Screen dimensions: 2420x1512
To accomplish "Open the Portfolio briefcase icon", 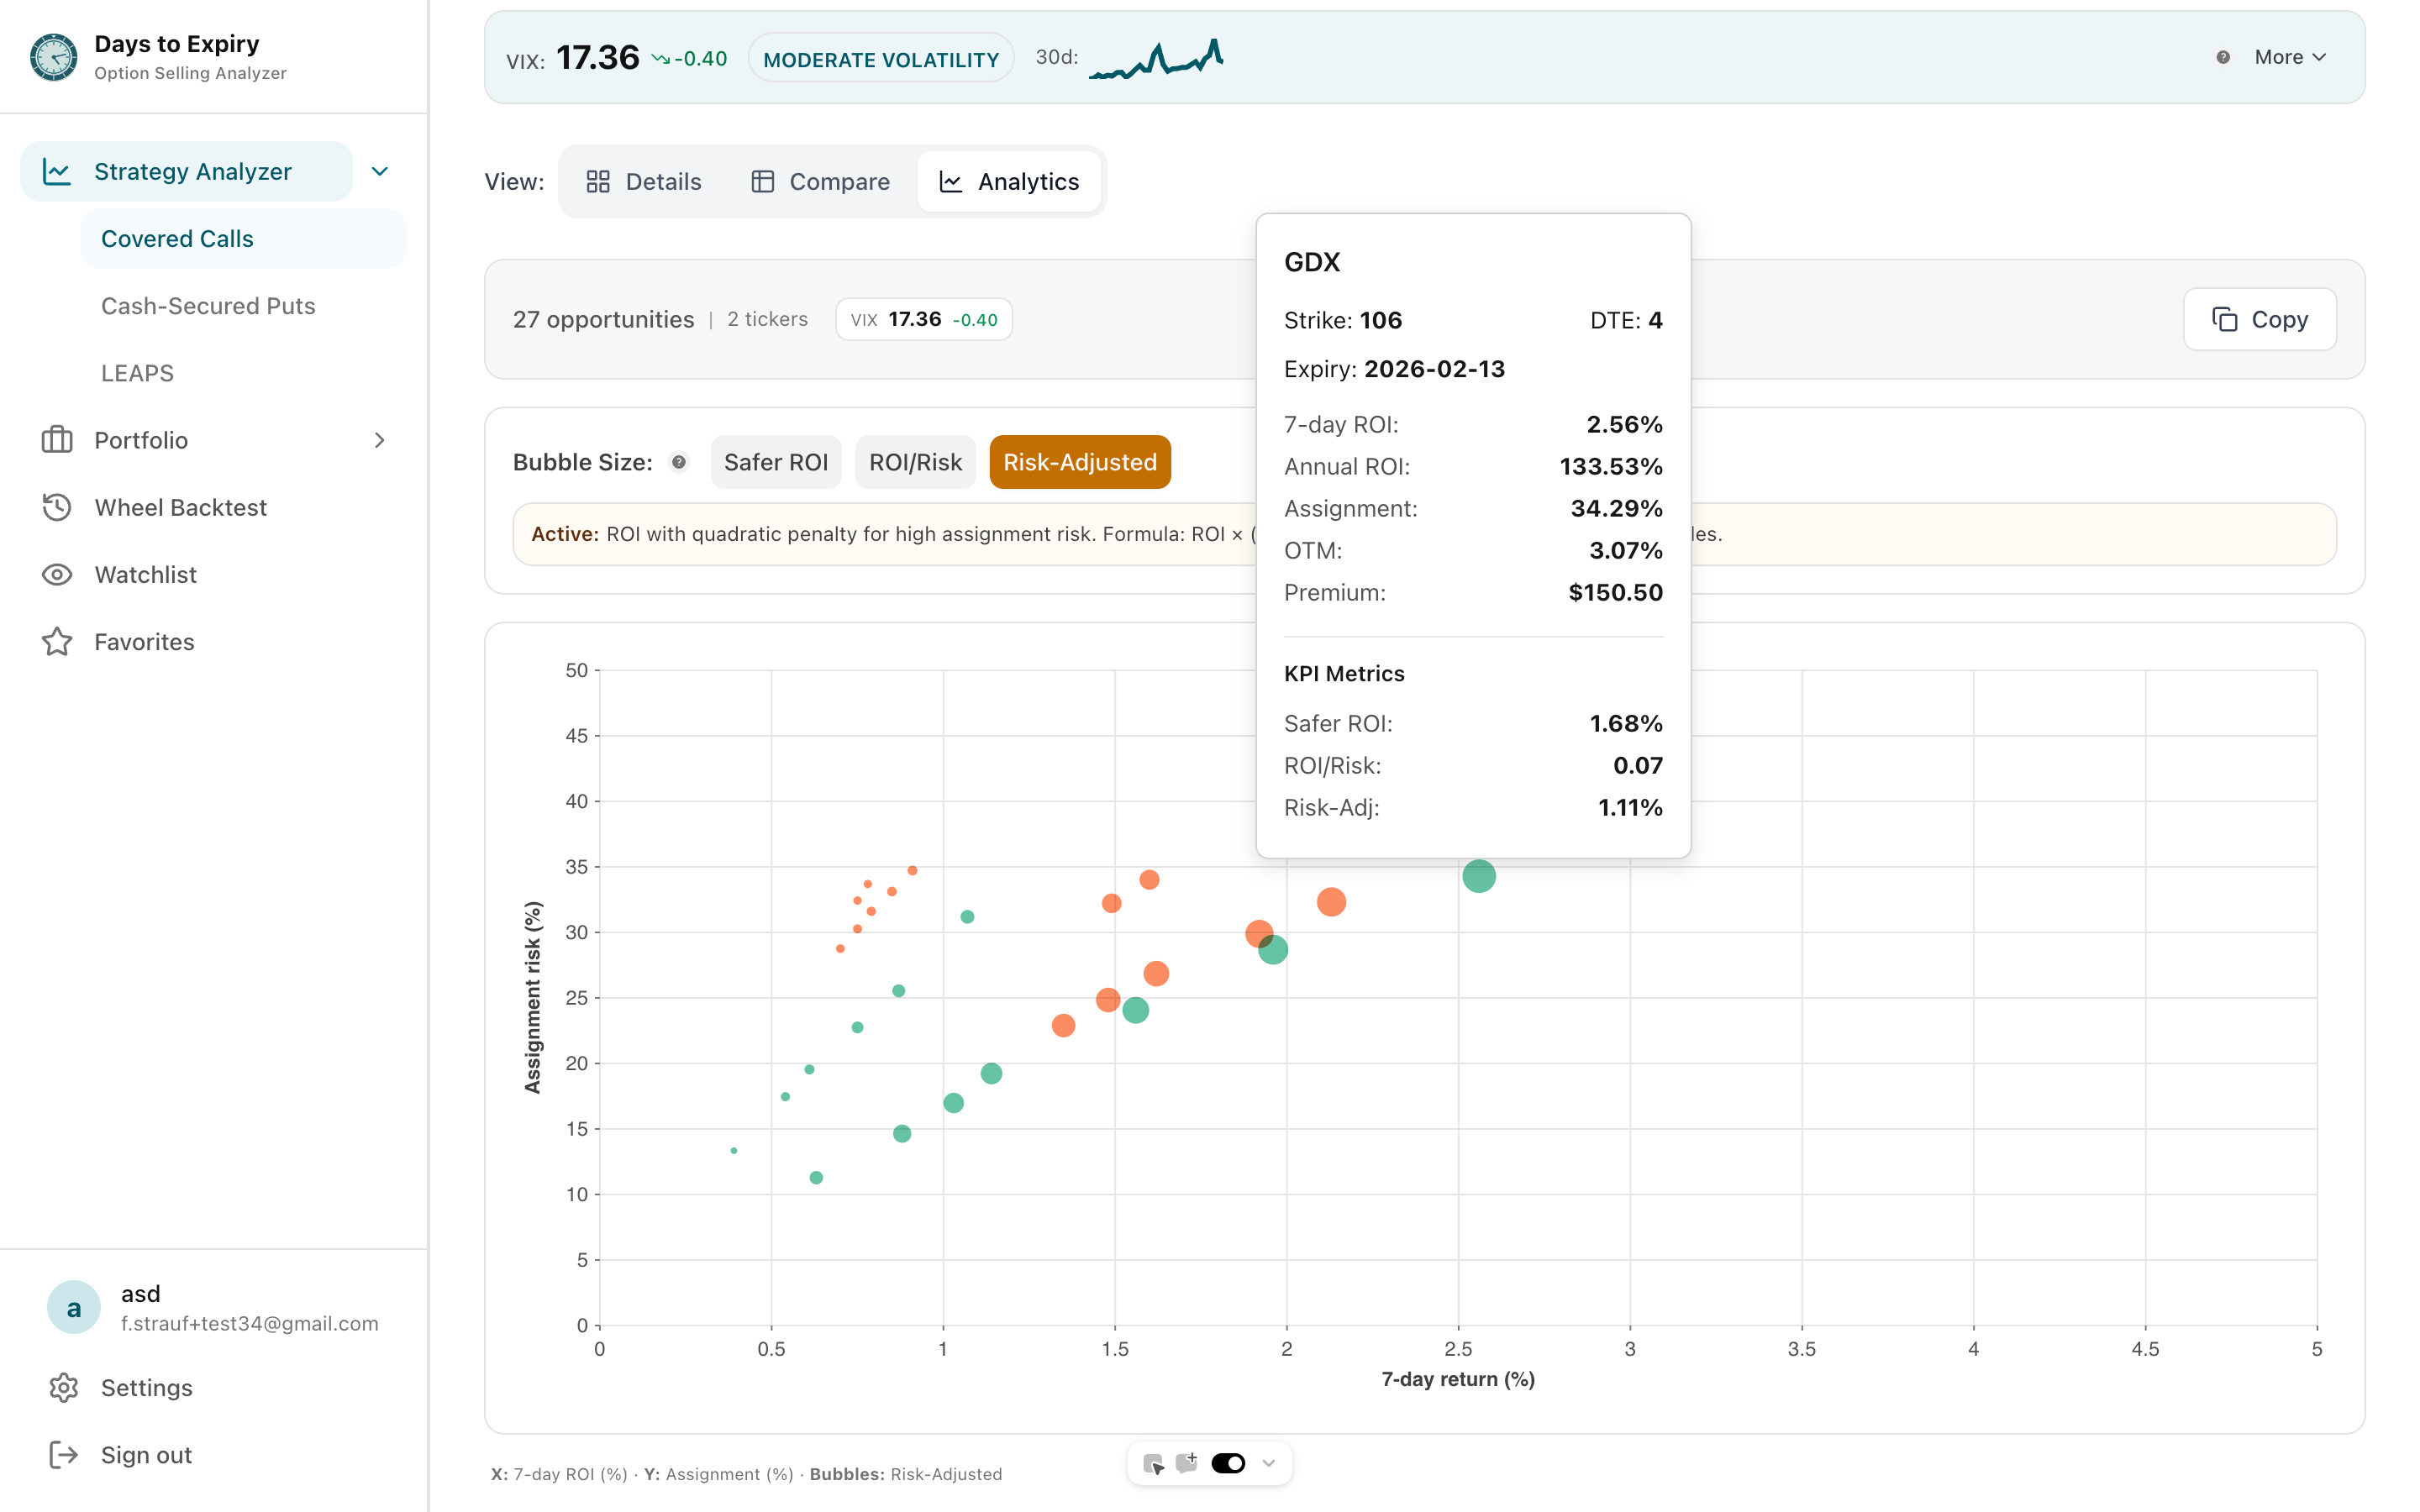I will tap(57, 440).
